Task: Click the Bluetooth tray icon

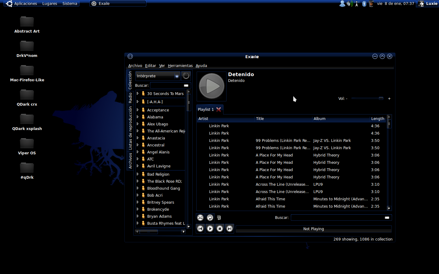Action: coord(364,4)
